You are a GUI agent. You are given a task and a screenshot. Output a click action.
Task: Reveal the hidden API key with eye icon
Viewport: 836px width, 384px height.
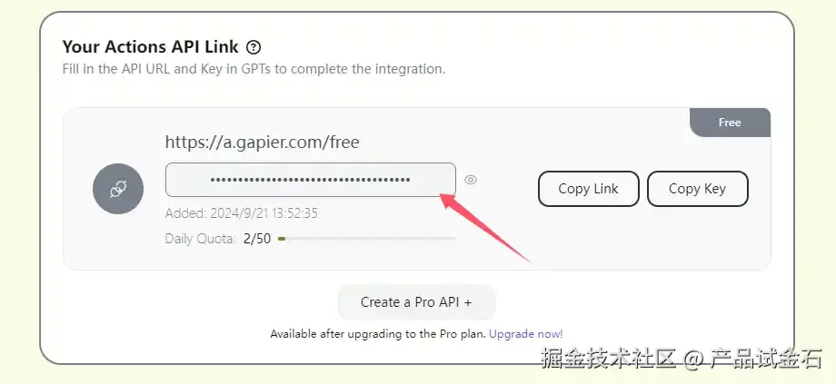point(471,180)
